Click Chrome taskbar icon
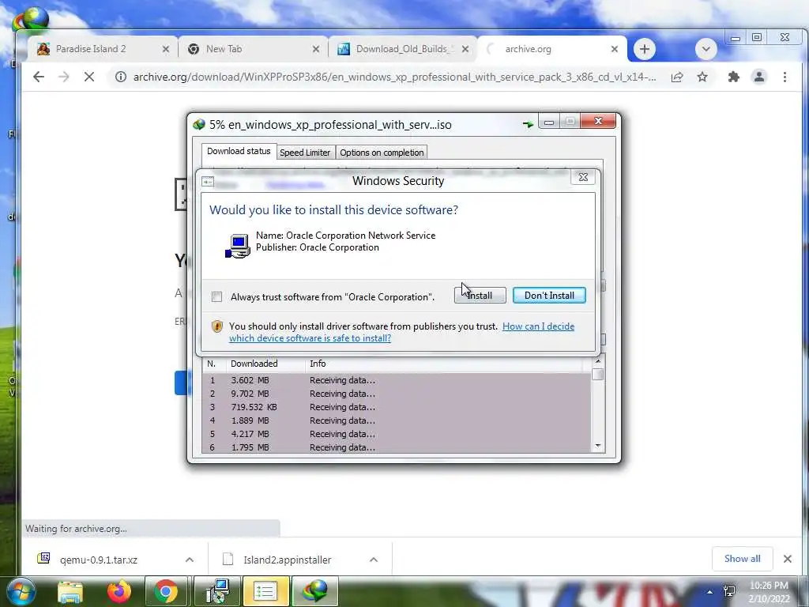Viewport: 809px width, 607px height. click(166, 591)
